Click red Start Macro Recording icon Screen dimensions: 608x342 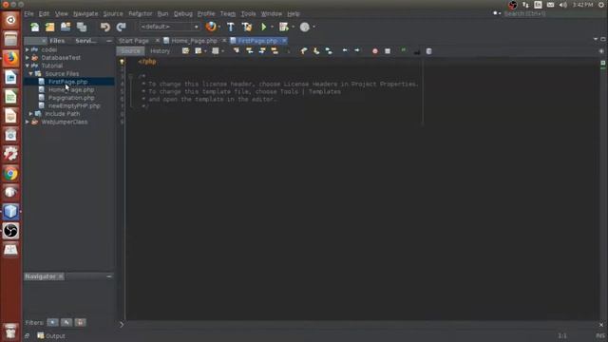coord(375,50)
